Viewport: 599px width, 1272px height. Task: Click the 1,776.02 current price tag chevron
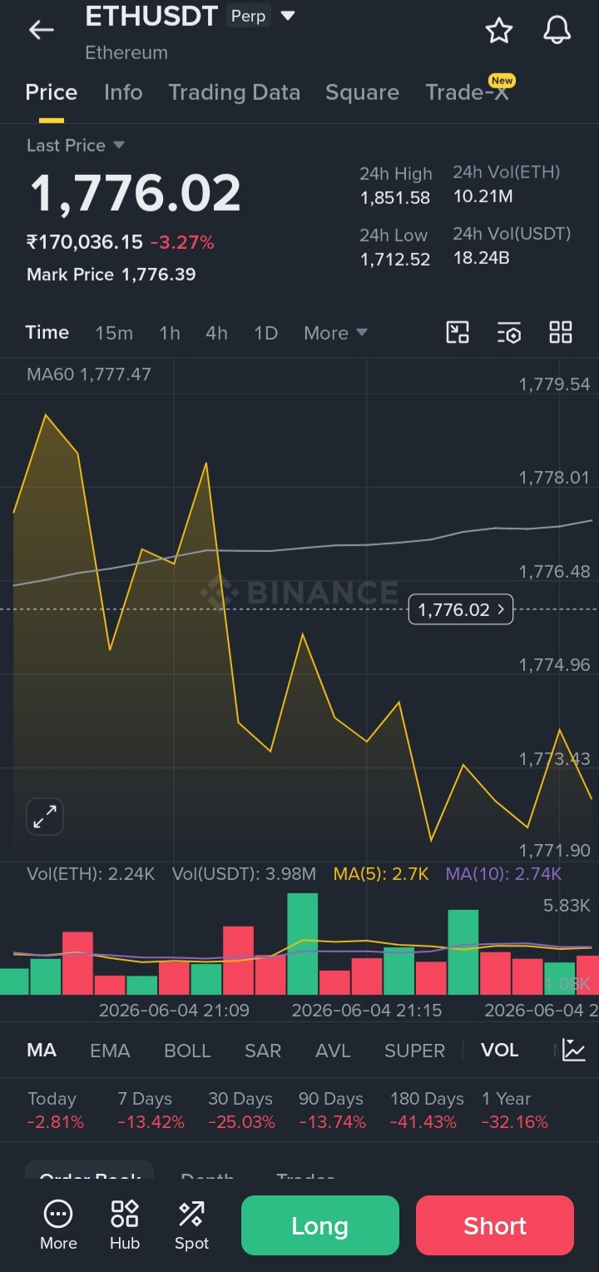tap(501, 609)
